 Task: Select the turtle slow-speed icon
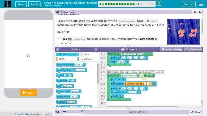click(64, 112)
